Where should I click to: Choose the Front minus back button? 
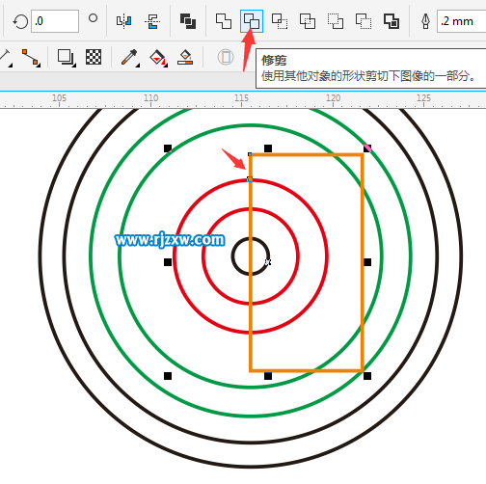[x=336, y=21]
